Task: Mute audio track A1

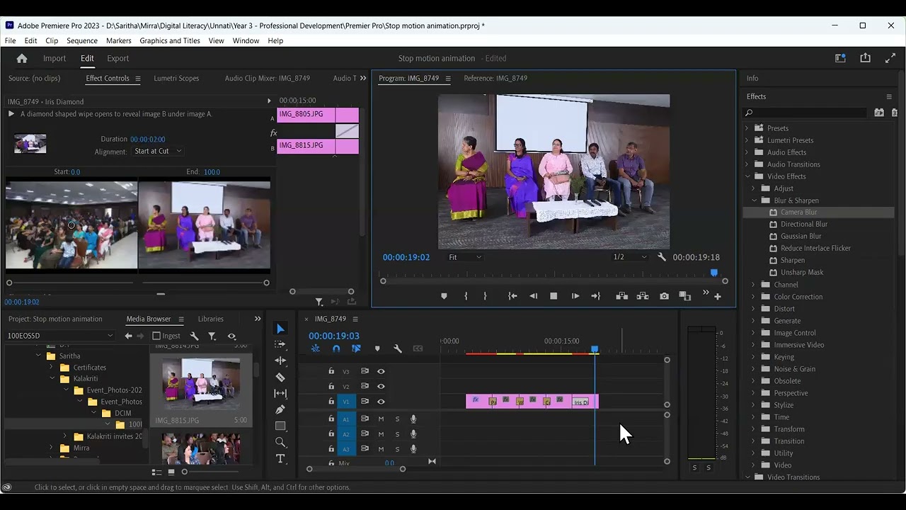Action: tap(381, 419)
